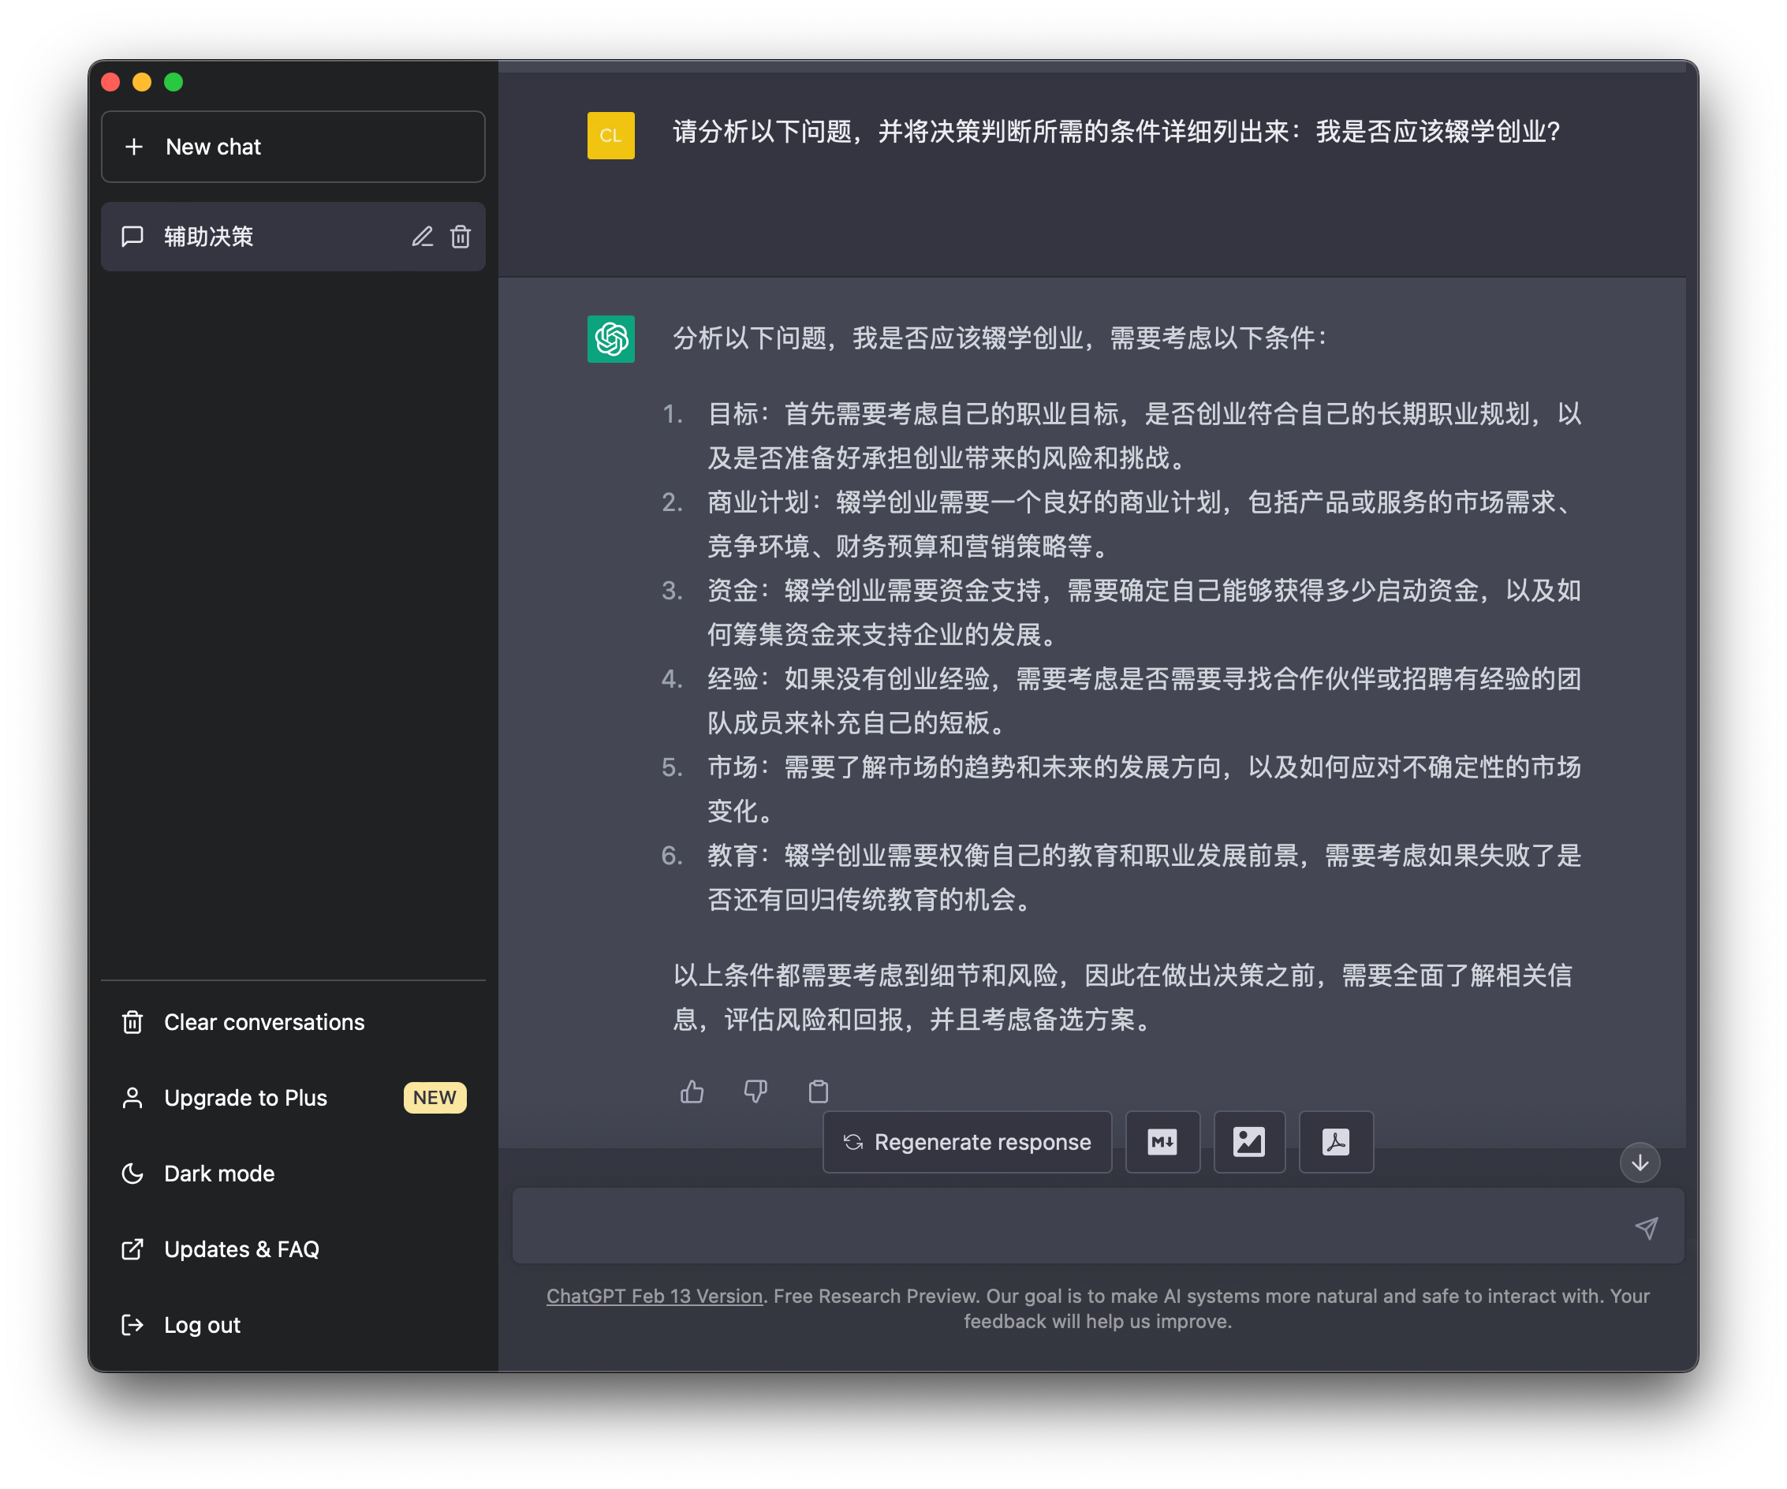Screen dimensions: 1787x1489
Task: Export chat as image icon
Action: coord(1248,1142)
